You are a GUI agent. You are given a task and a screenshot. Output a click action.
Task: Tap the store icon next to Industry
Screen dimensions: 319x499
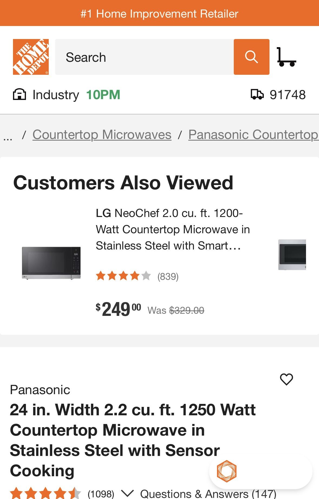(x=19, y=95)
